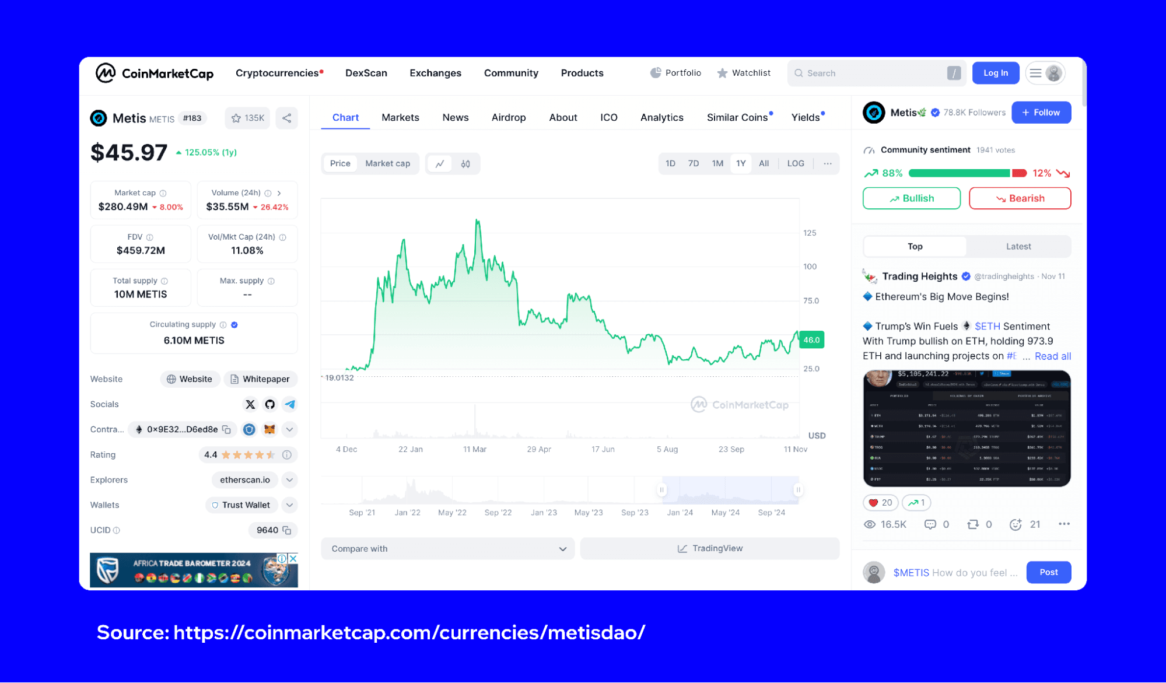Screen dimensions: 1166x683
Task: Click the MetaMask fox icon
Action: pyautogui.click(x=269, y=430)
